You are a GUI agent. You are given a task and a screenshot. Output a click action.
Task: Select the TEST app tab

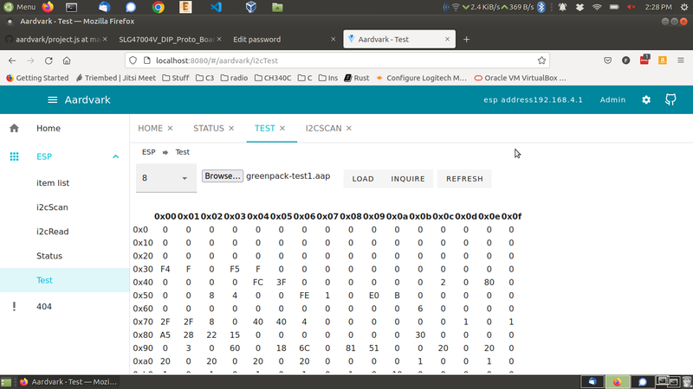click(265, 128)
